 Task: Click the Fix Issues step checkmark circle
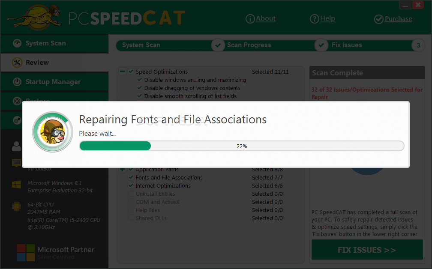coord(321,45)
